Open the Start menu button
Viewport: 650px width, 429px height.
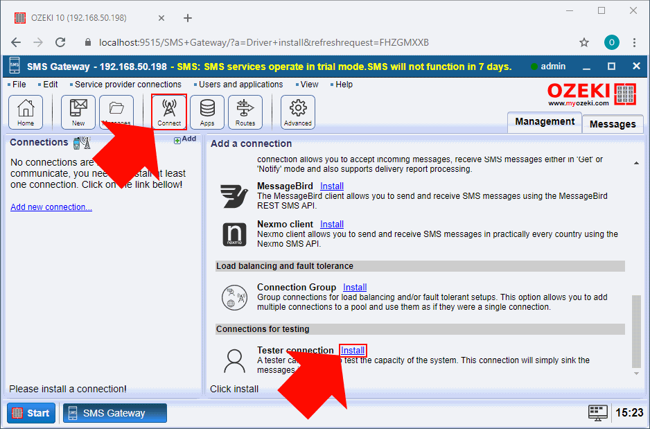pyautogui.click(x=31, y=413)
